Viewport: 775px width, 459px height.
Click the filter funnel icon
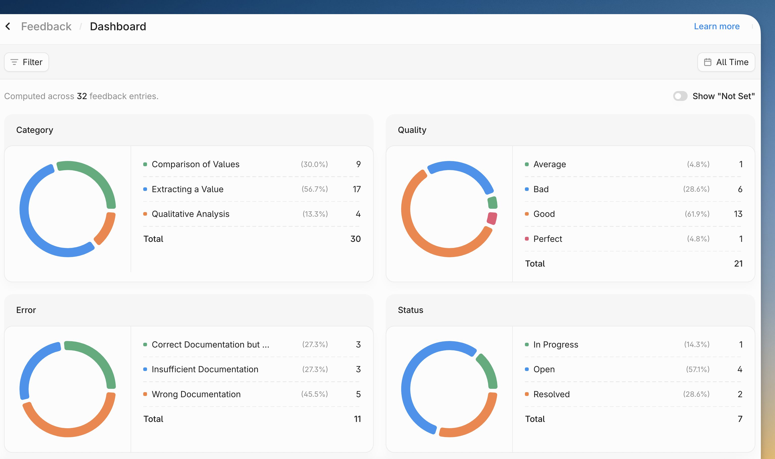[x=14, y=62]
